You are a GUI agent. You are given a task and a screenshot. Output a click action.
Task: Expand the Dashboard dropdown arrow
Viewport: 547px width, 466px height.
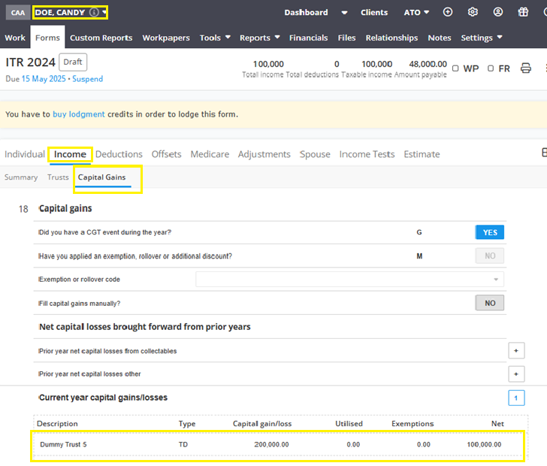(344, 13)
